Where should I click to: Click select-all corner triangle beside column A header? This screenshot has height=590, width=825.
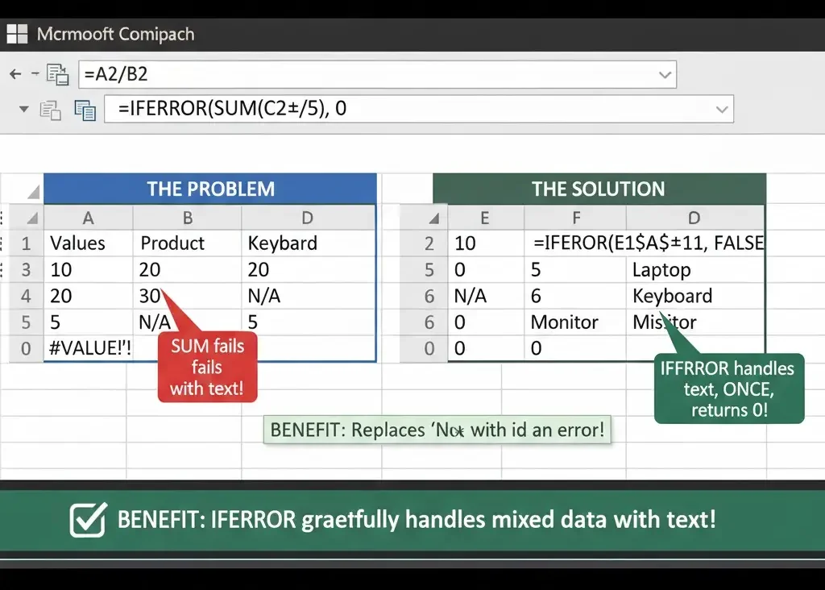[x=31, y=218]
